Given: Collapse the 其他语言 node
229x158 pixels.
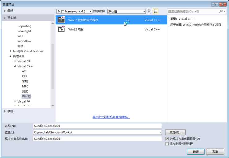Looking at the screenshot, I should pos(11,56).
